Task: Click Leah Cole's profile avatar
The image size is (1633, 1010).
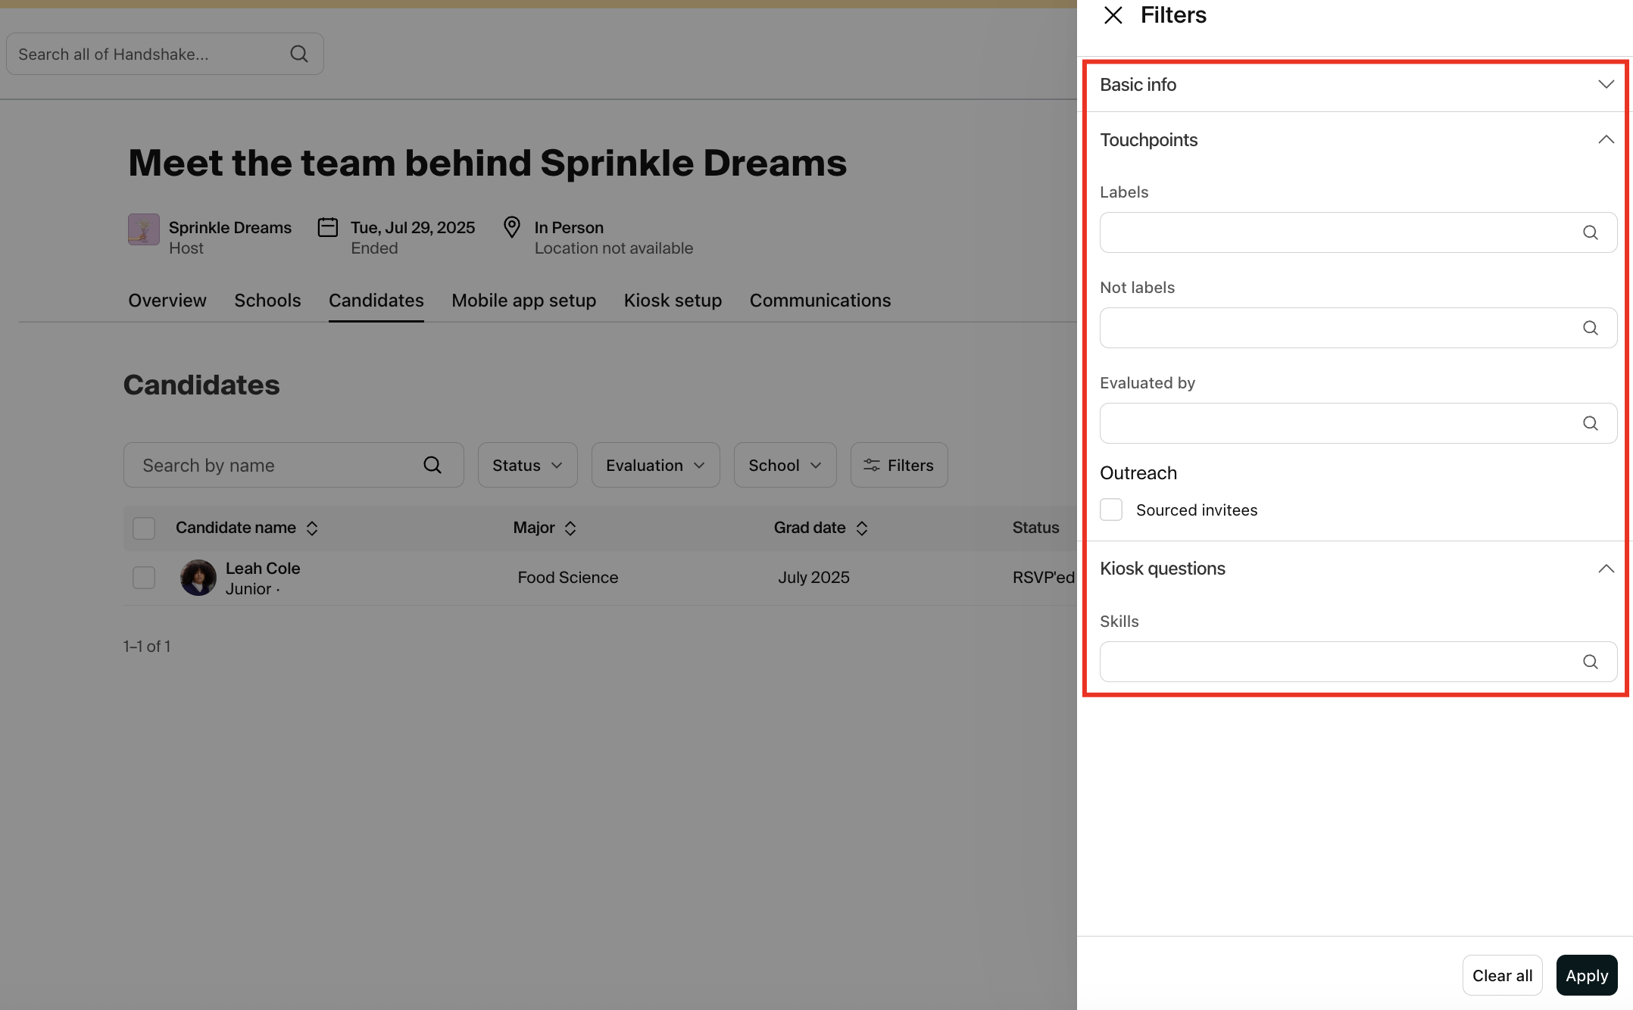Action: [x=198, y=578]
